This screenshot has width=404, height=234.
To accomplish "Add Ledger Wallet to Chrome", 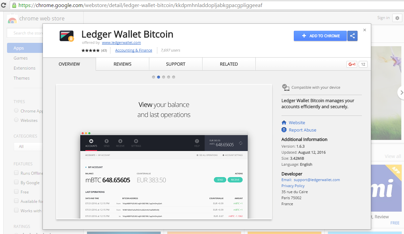I will pyautogui.click(x=321, y=36).
